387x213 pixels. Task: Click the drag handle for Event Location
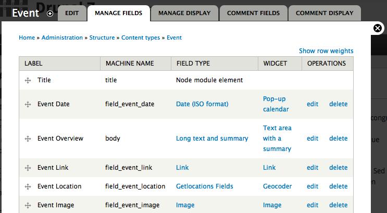pyautogui.click(x=28, y=186)
